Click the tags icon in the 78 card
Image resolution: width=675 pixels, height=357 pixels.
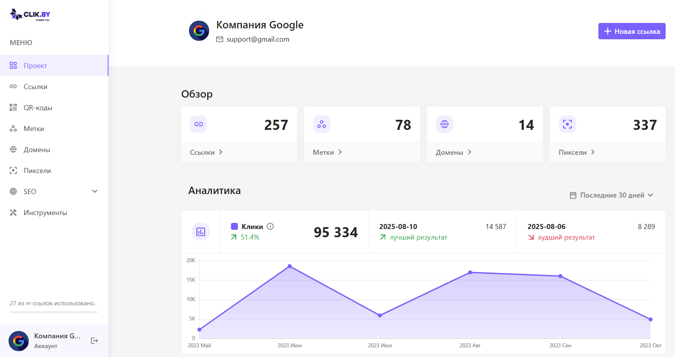322,124
